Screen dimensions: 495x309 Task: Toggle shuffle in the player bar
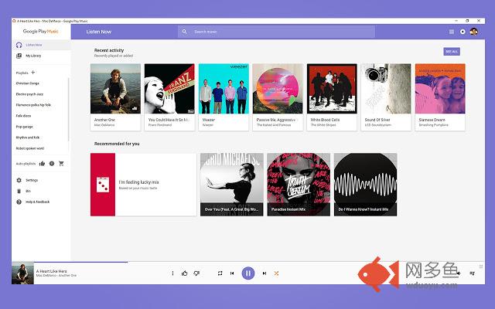click(x=276, y=273)
